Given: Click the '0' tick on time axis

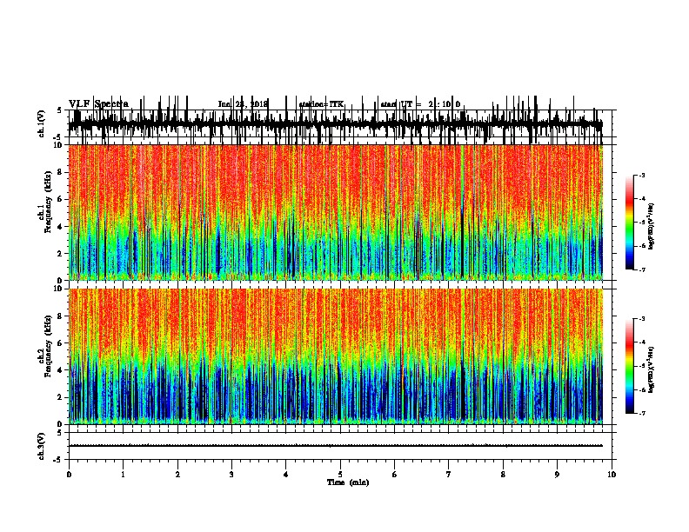Looking at the screenshot, I should coord(69,475).
